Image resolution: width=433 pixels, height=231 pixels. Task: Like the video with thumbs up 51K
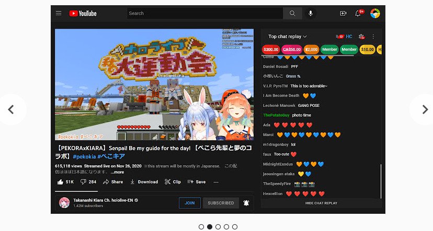click(65, 181)
